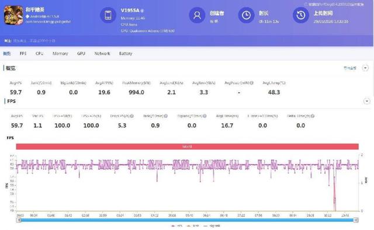
Task: Click info icon beside Delta FTime label
Action: [x=313, y=116]
